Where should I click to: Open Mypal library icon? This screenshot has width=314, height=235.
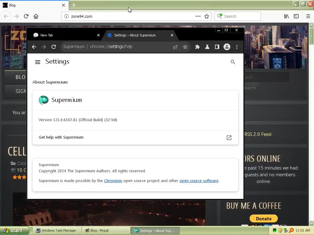pos(286,16)
